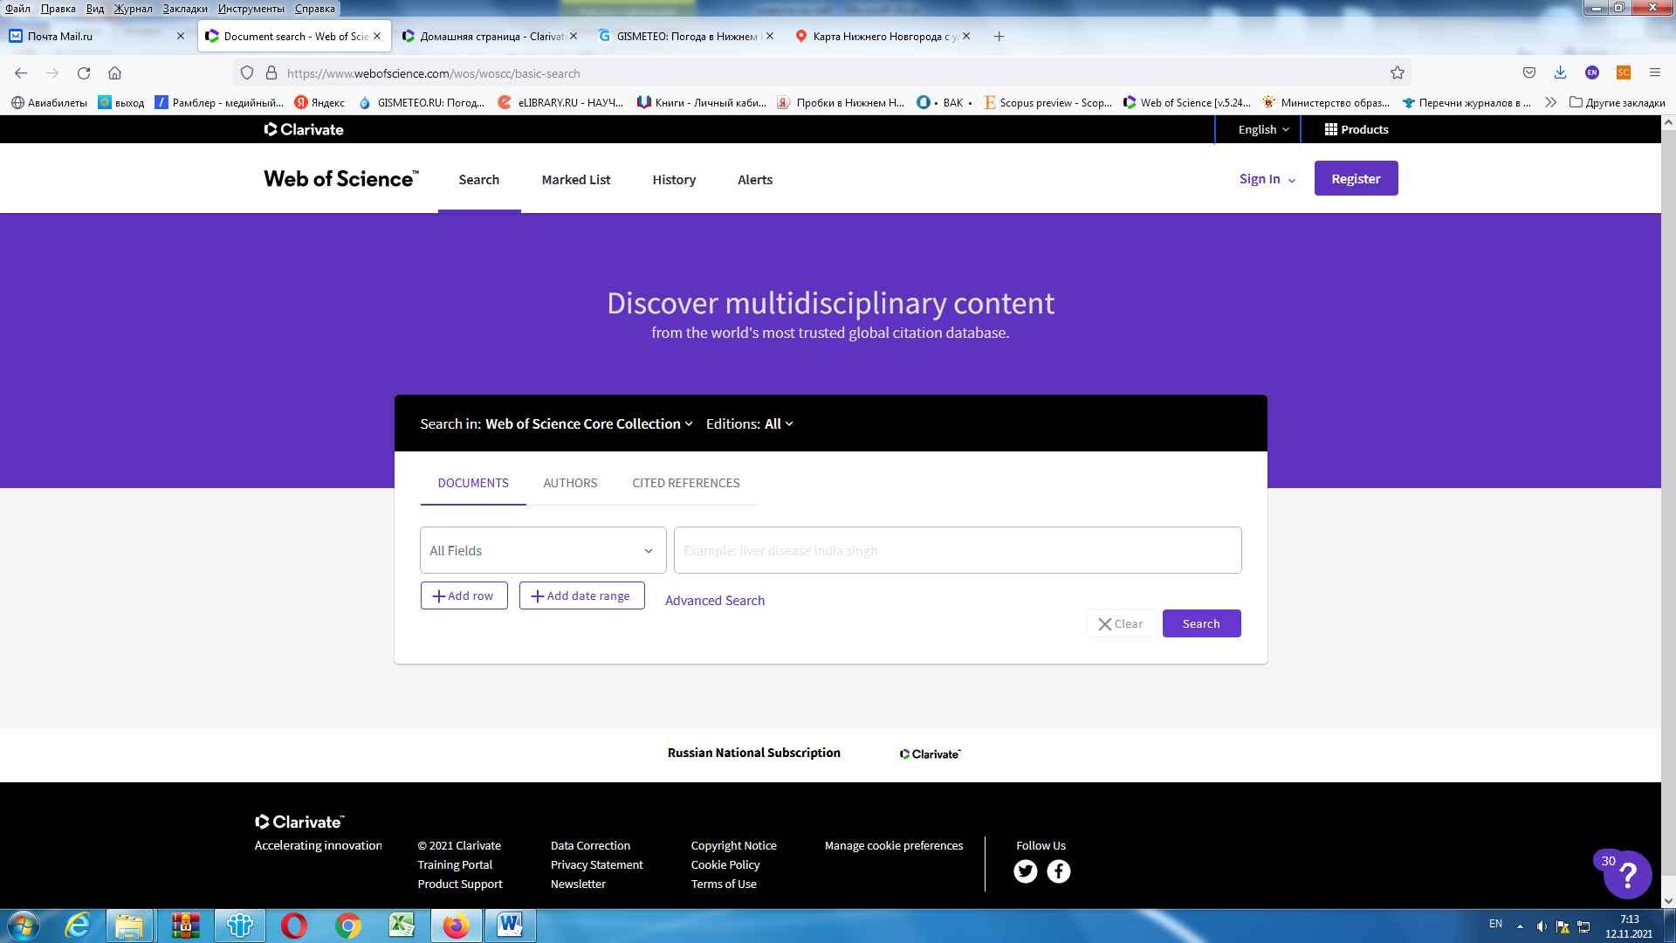
Task: Open the Alerts page
Action: point(755,180)
